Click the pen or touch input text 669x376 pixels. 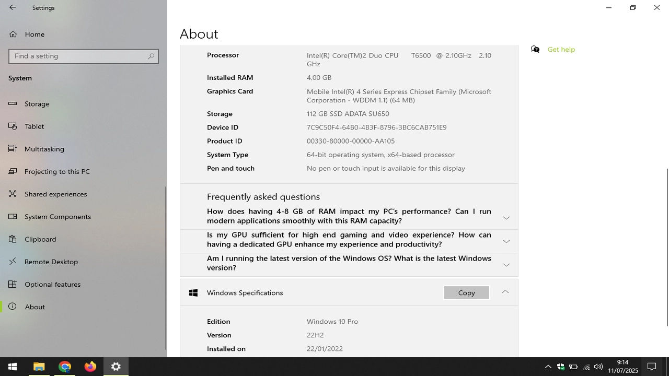pos(386,168)
